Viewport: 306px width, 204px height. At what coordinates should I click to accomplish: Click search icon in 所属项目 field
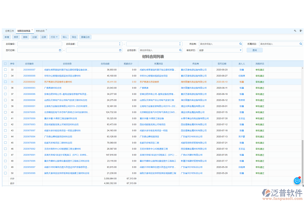[x=301, y=44]
